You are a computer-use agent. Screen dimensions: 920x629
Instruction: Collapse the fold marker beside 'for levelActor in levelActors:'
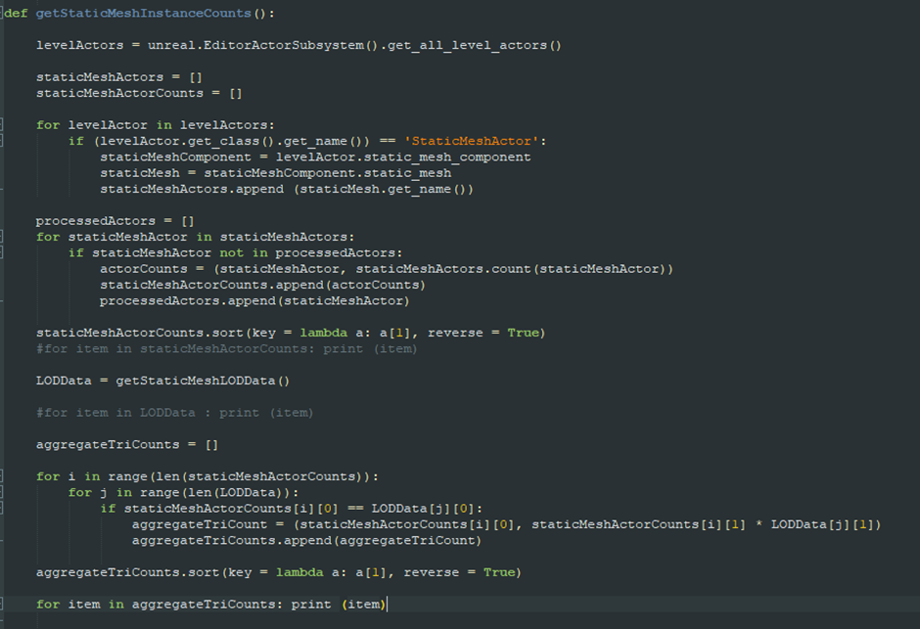[1, 124]
